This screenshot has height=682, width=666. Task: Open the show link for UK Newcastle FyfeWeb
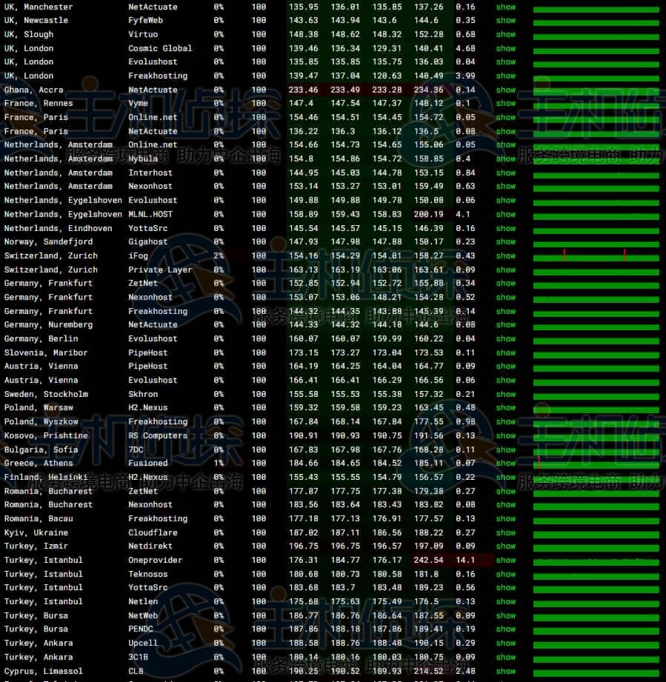(x=505, y=21)
